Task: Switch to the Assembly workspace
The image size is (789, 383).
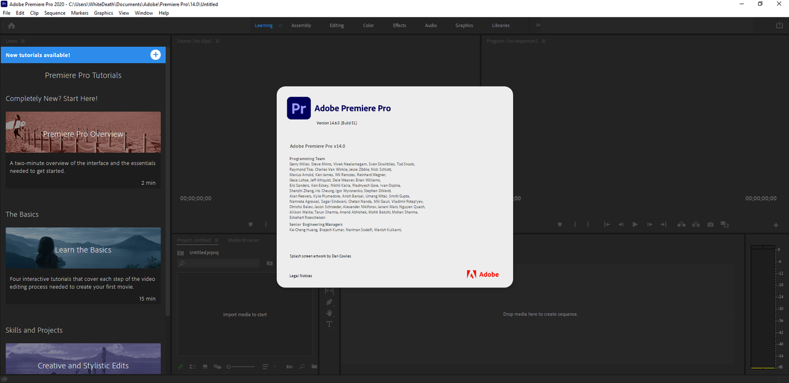Action: [301, 25]
